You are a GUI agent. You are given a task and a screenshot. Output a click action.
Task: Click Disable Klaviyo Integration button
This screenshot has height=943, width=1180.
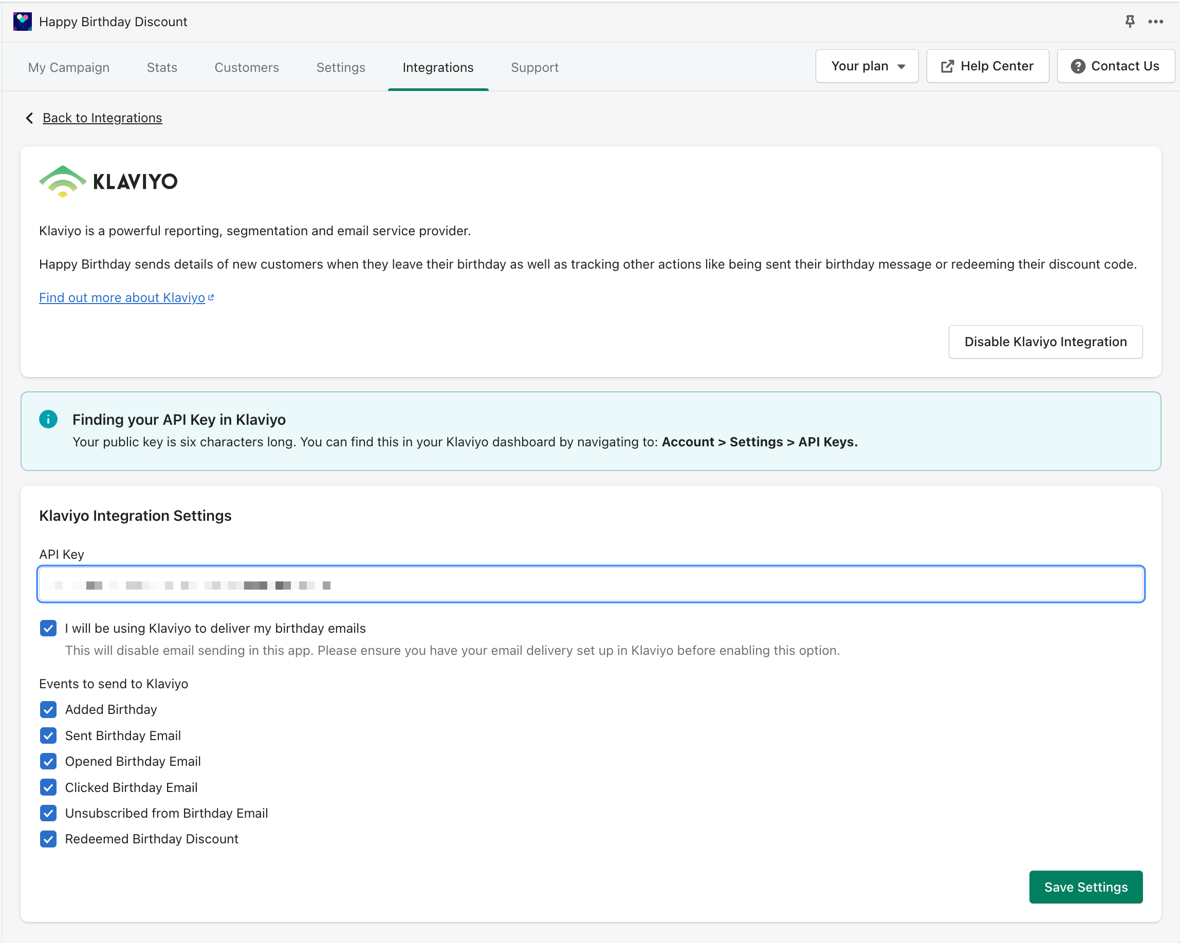[x=1045, y=342]
